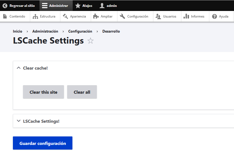Click the hierarchy icon of Estructura
234x163 pixels.
click(35, 16)
